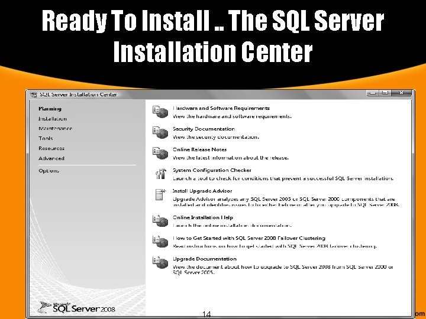Open the Security Documentation link
The width and height of the screenshot is (426, 319).
click(204, 129)
